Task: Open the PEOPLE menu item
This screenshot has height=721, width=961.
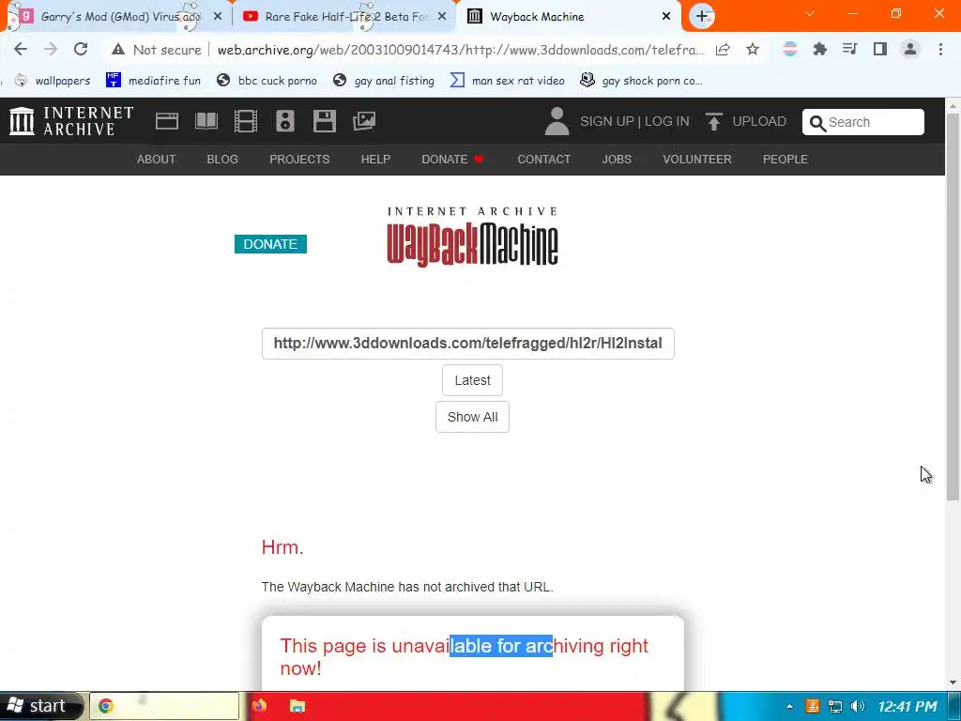Action: (x=786, y=160)
